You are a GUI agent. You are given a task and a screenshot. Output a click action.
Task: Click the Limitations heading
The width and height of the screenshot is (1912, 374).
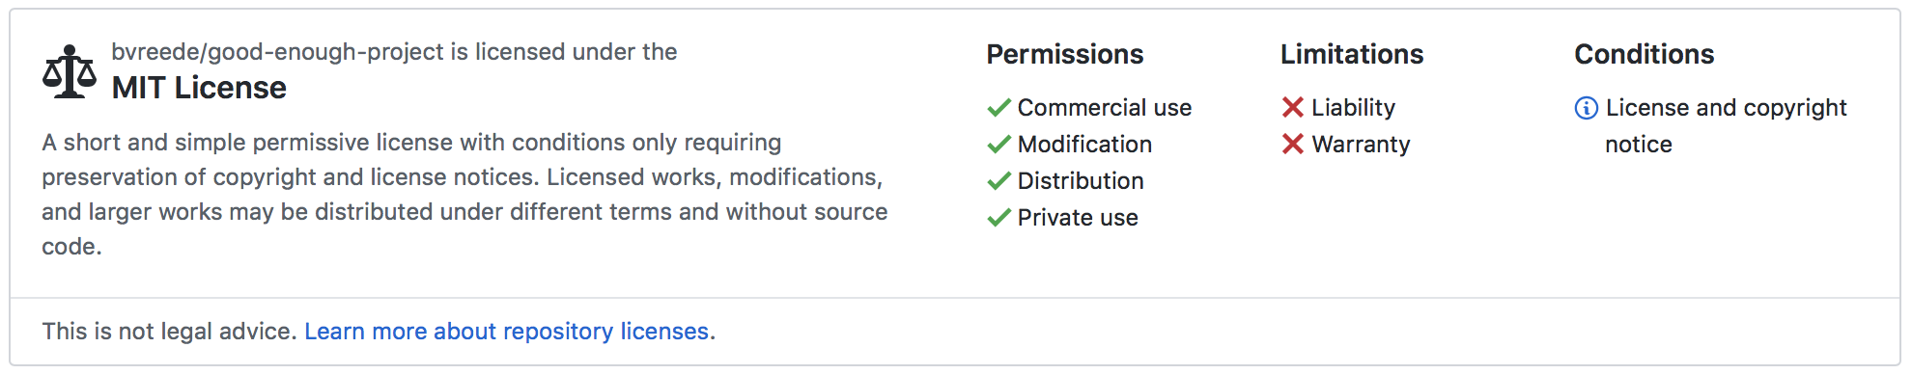[x=1352, y=54]
